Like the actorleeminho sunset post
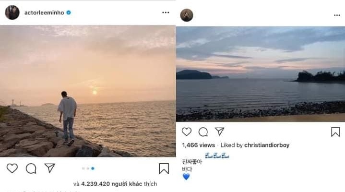 pos(12,168)
